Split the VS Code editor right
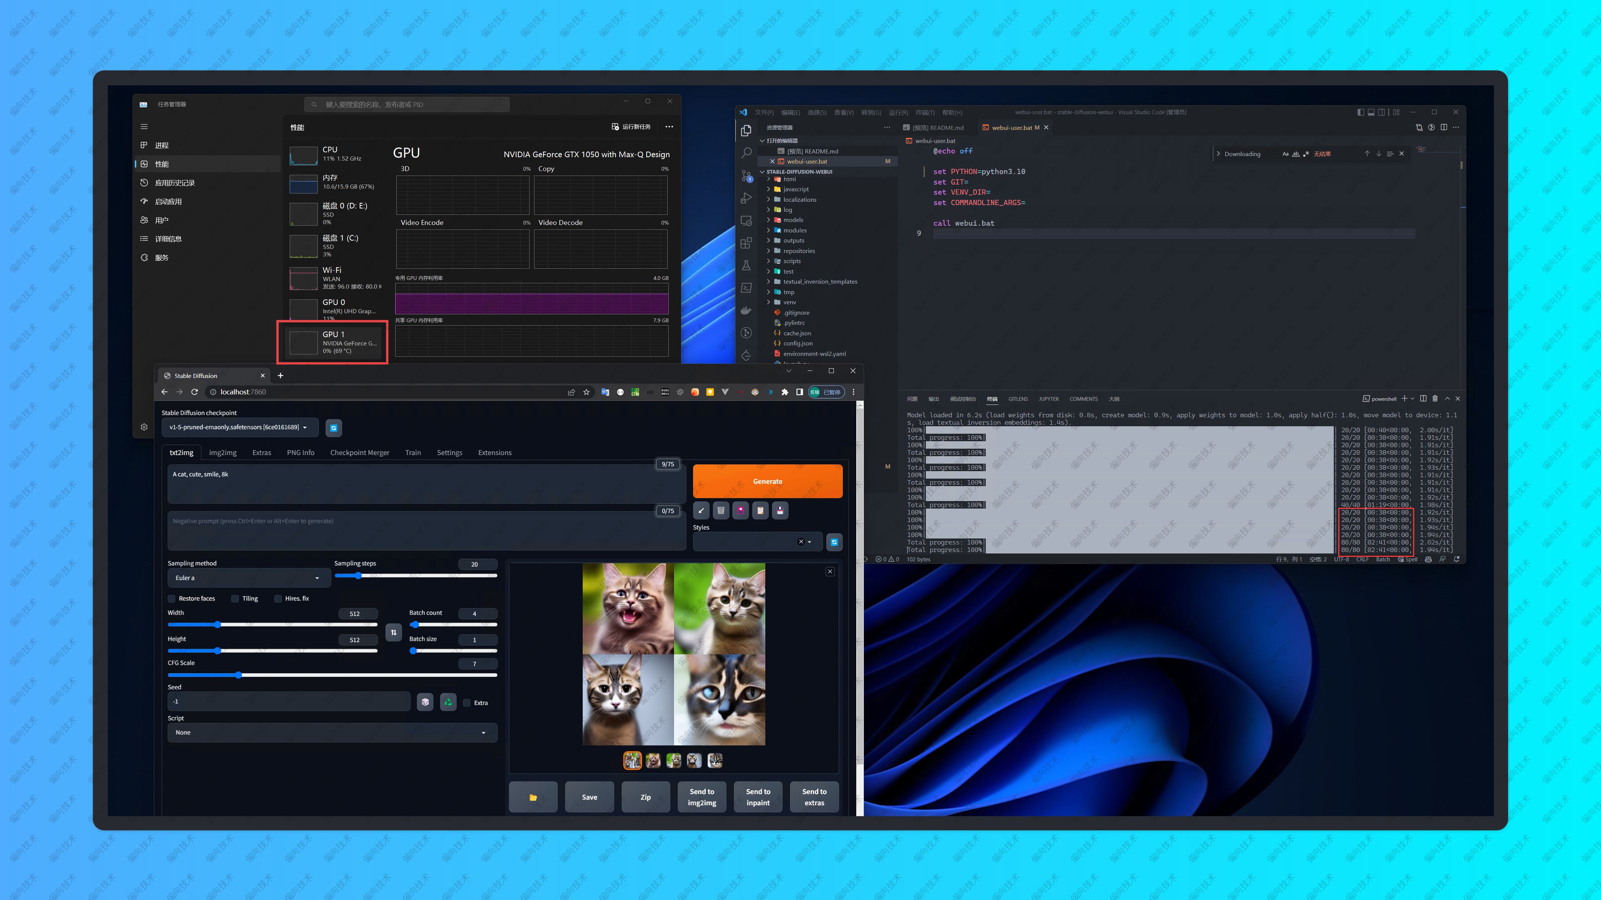Viewport: 1601px width, 900px height. (1444, 127)
